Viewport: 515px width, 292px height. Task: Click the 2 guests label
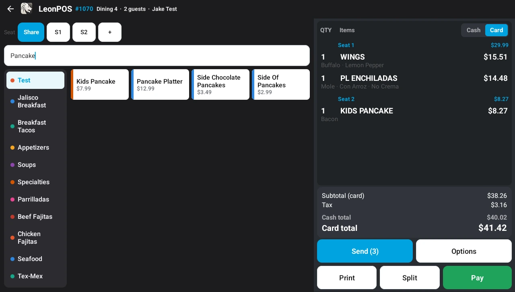135,9
